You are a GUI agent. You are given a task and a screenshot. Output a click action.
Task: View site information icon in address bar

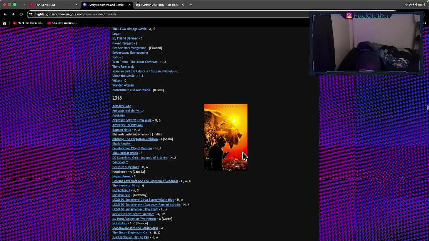[x=30, y=14]
